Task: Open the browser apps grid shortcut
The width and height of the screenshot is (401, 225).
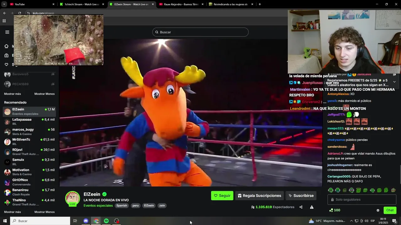Action: [4, 21]
